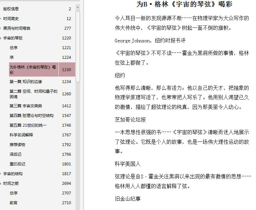Viewport: 256px width, 210px height.
Task: Select the 宇宙的琴弦 bookmark
Action: (13, 38)
